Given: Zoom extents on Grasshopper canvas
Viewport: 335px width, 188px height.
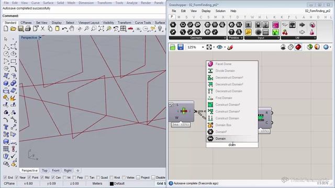Looking at the screenshot, I should point(209,47).
